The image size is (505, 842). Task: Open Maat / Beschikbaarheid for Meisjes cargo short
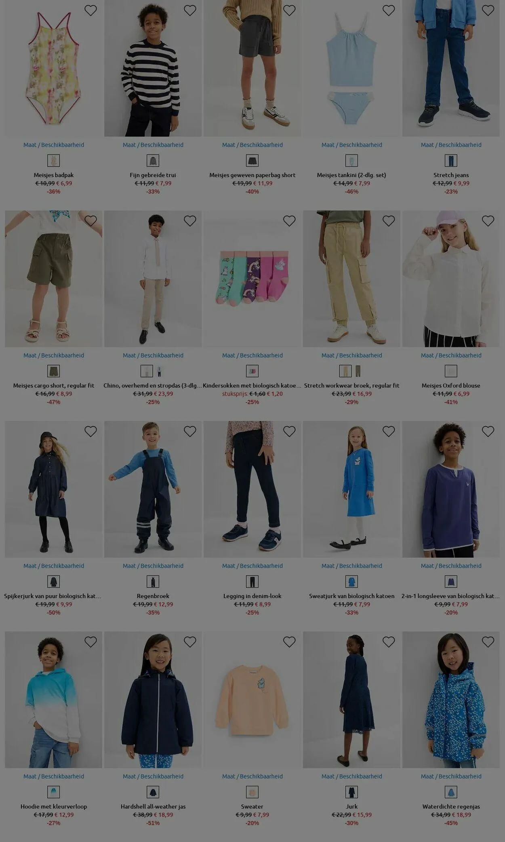tap(54, 355)
